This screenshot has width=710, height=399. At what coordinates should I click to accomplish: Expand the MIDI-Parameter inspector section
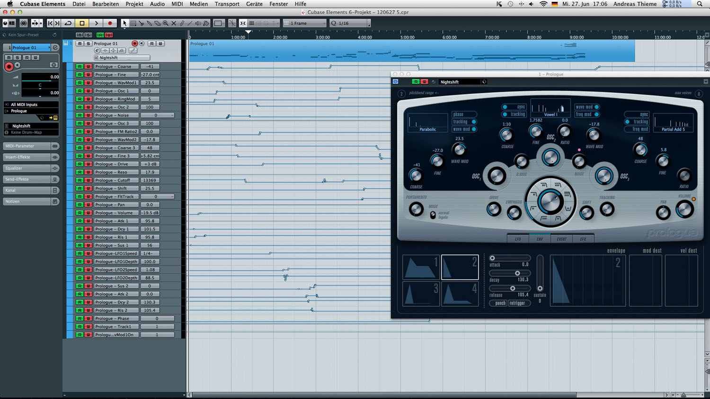pos(31,146)
